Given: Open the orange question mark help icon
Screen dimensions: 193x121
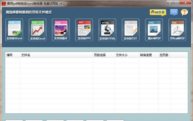Looking at the screenshot, I should click(184, 12).
